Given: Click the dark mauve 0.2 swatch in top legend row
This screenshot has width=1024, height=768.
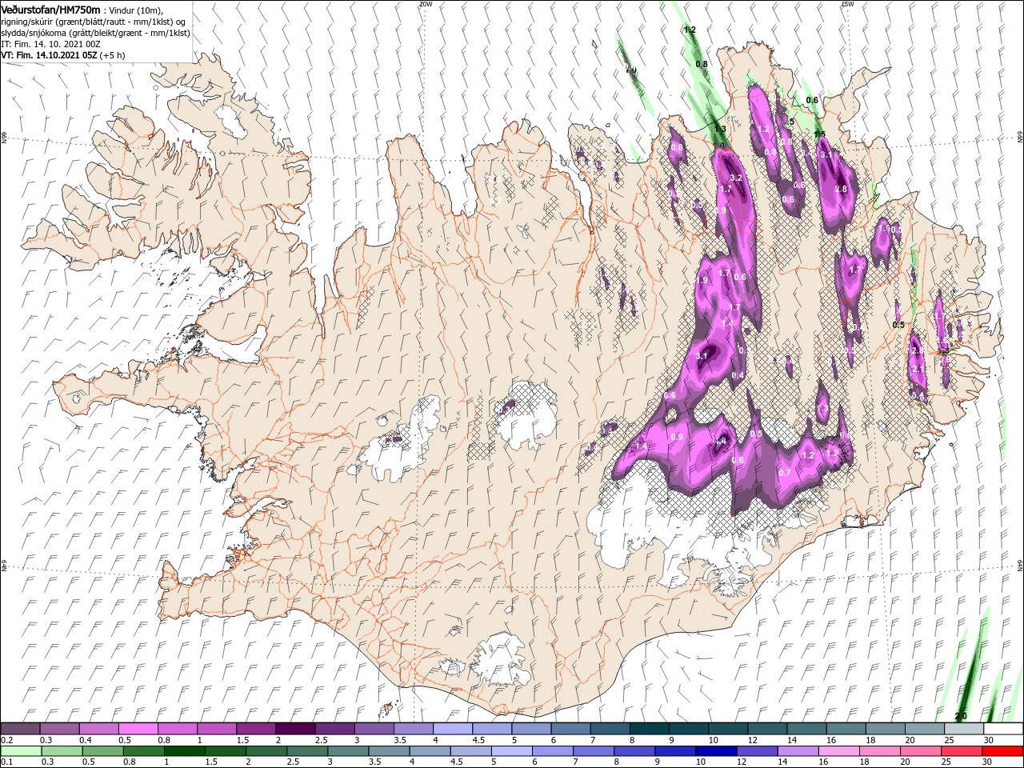Looking at the screenshot, I should [20, 729].
